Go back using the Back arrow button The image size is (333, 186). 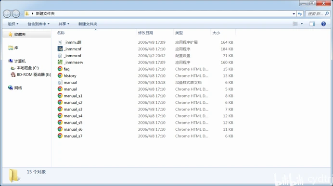pos(7,14)
